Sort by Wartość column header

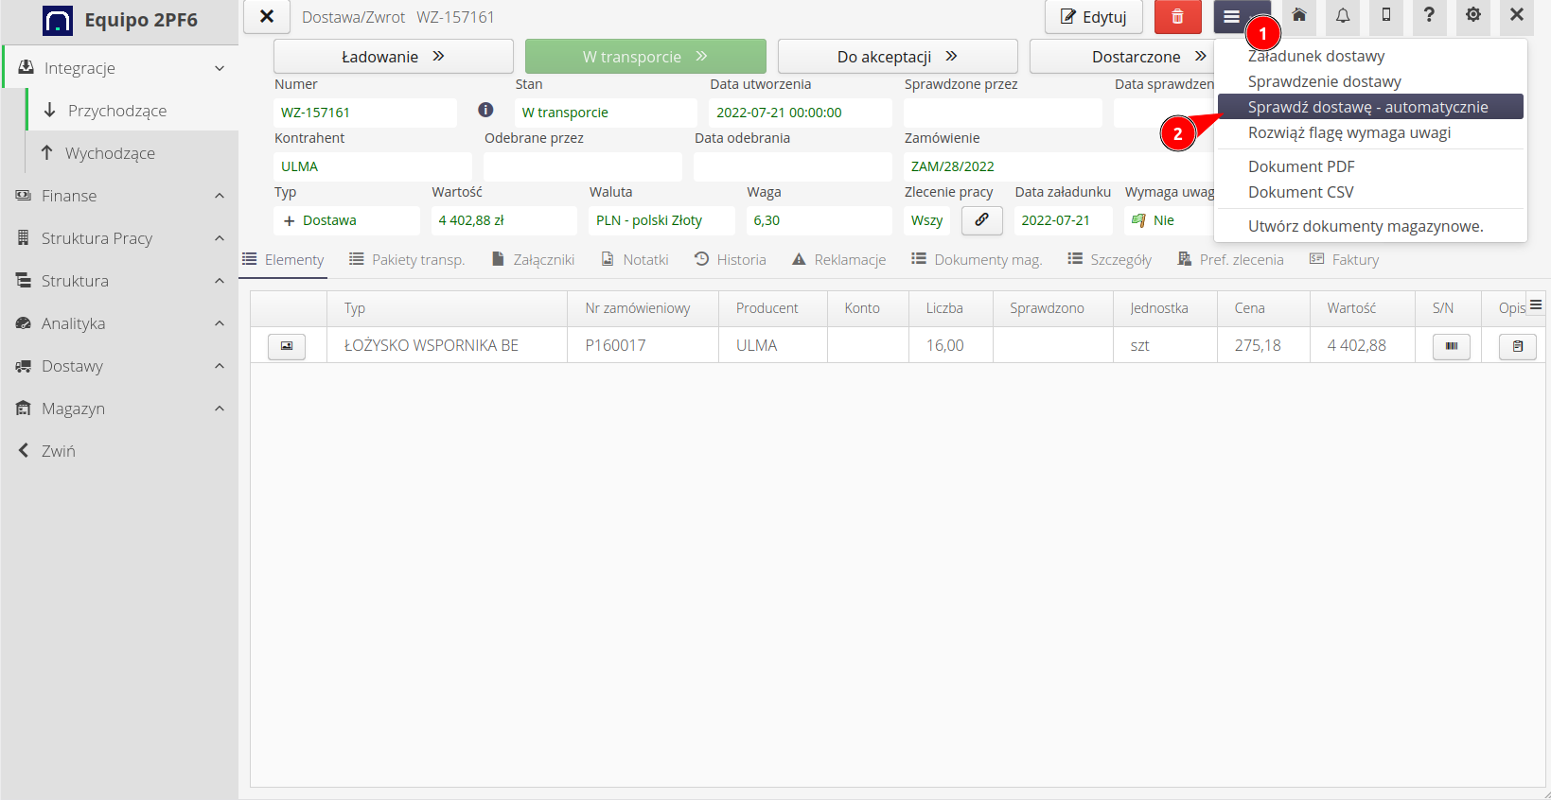pos(1363,308)
